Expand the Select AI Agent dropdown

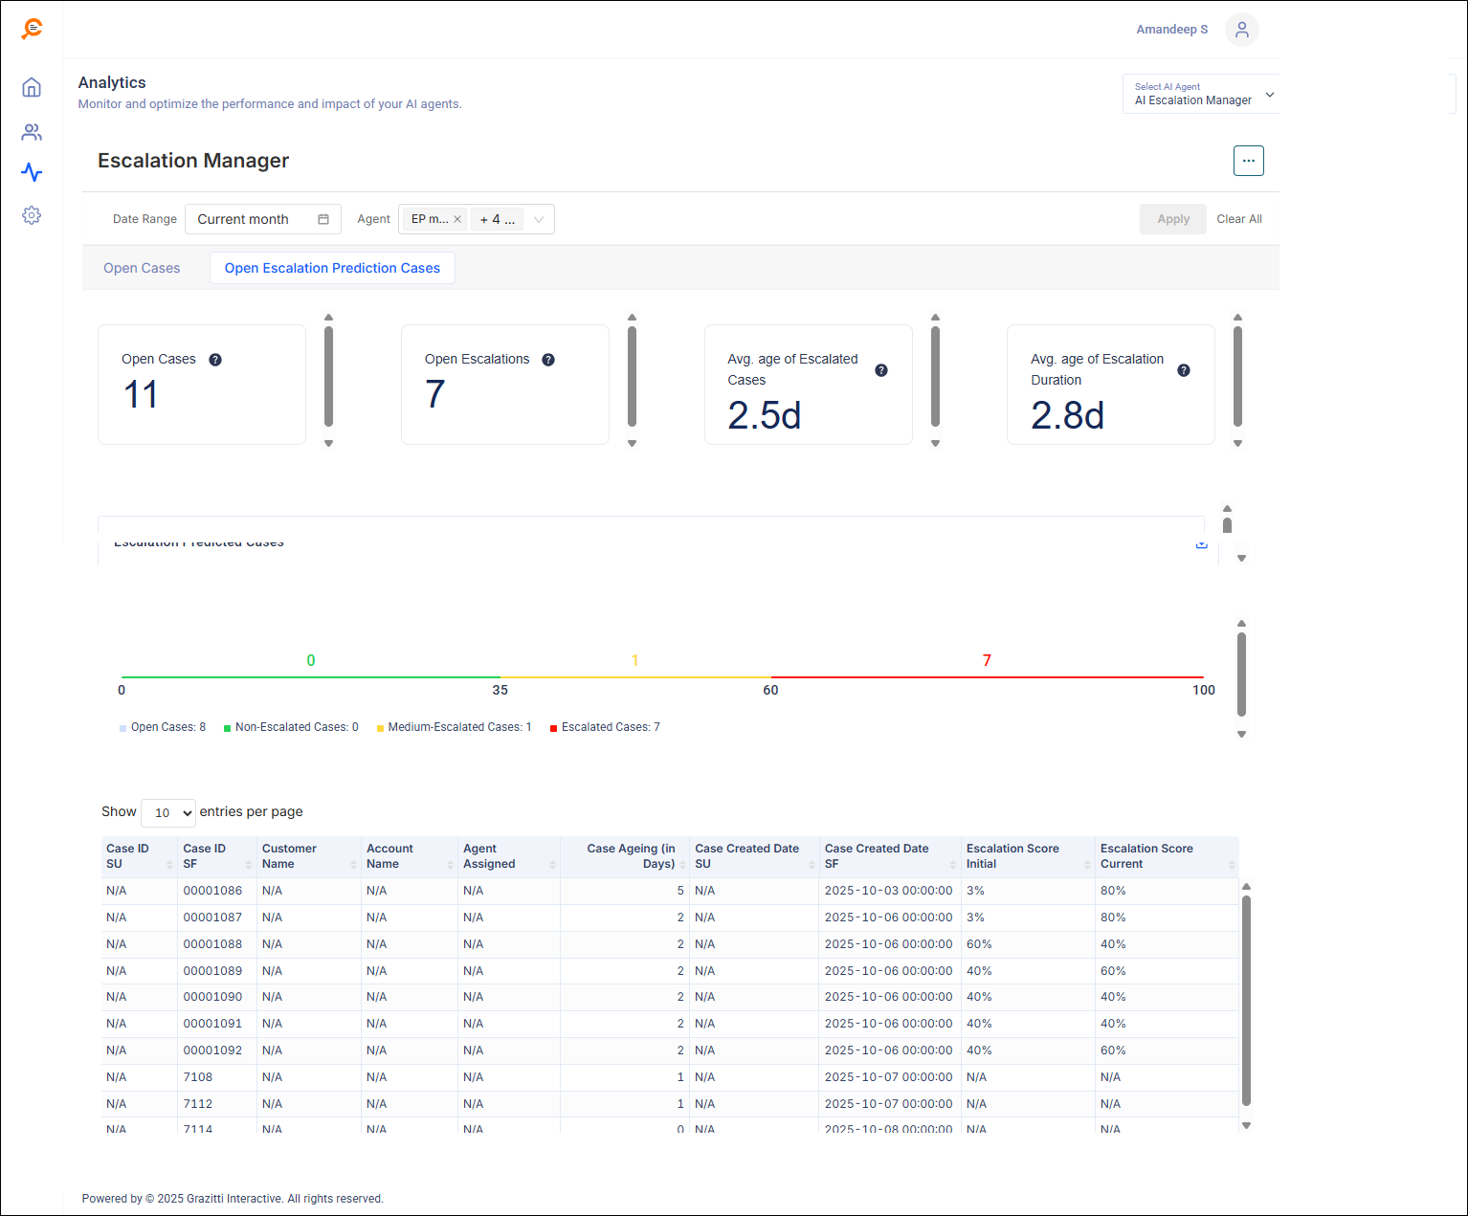[x=1269, y=95]
